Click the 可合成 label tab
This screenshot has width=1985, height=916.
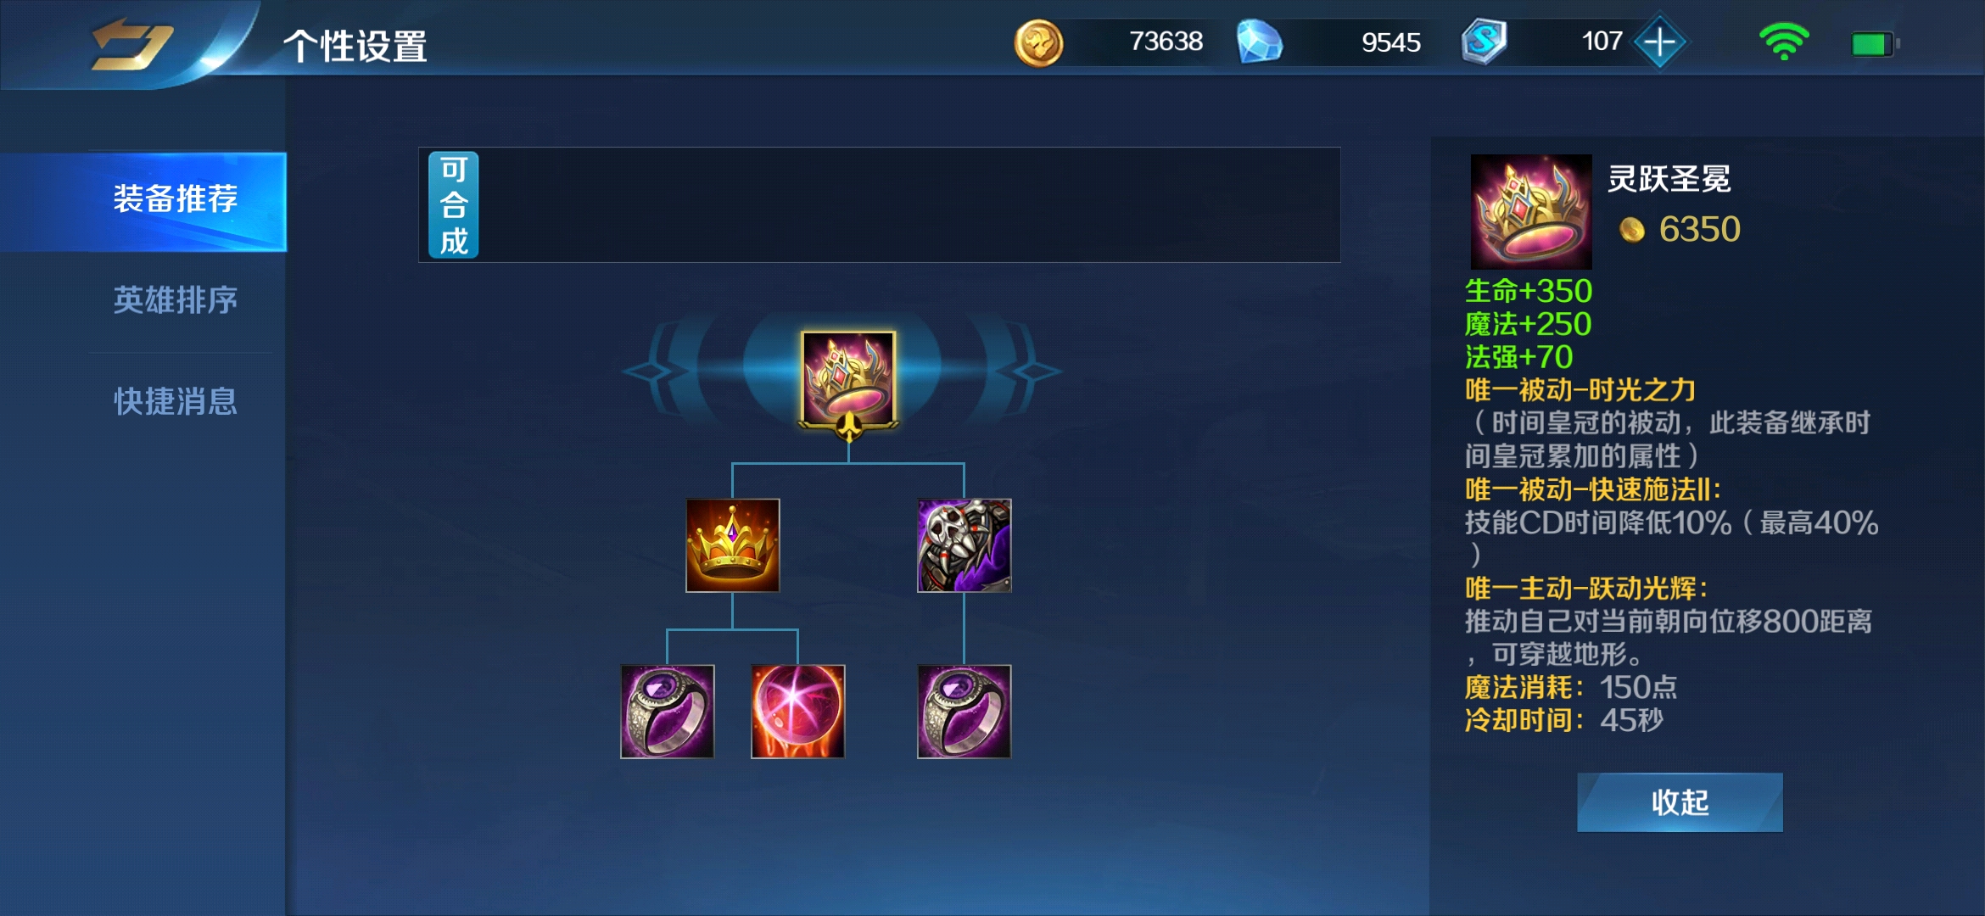coord(454,204)
